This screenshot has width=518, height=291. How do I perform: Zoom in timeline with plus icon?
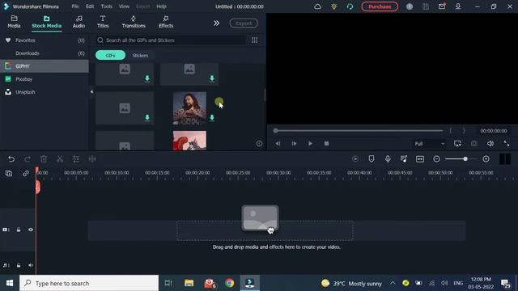486,159
